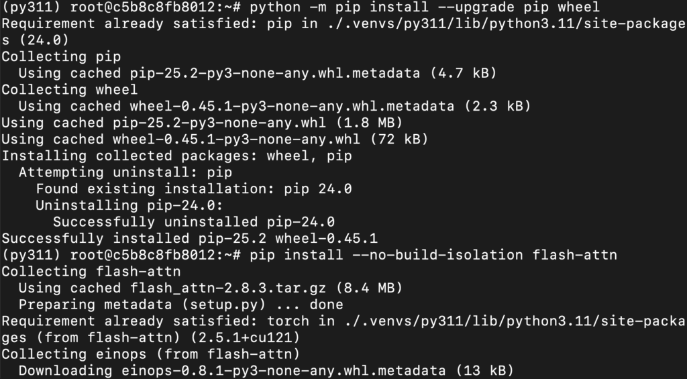Click the 'Collecting pip' output line
The width and height of the screenshot is (687, 379).
(44, 57)
